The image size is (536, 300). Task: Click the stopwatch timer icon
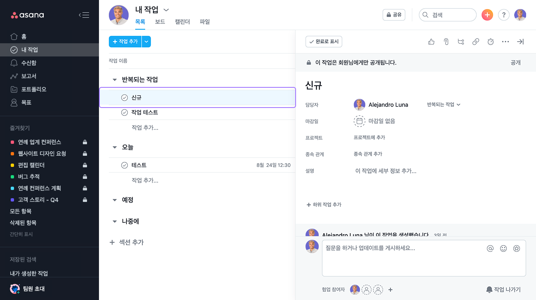491,42
